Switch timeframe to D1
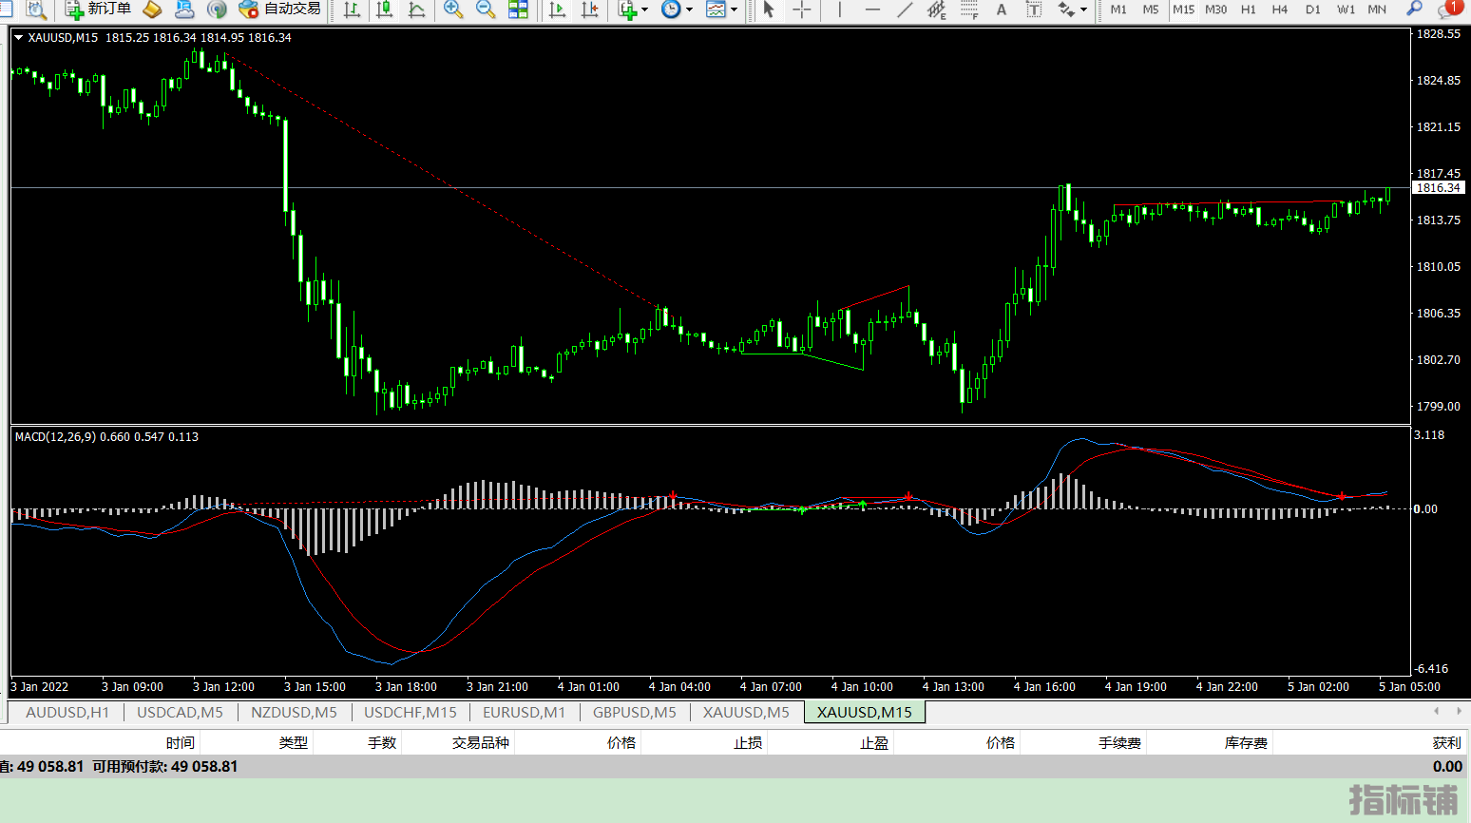1471x823 pixels. [x=1312, y=10]
